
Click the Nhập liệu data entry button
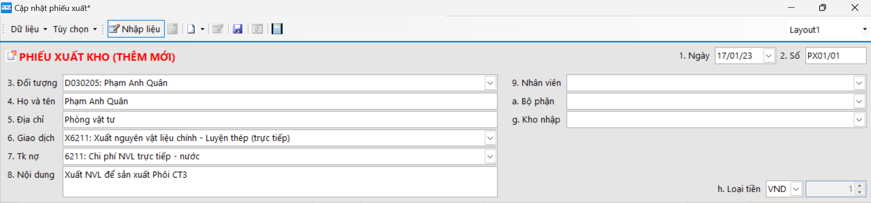(136, 29)
